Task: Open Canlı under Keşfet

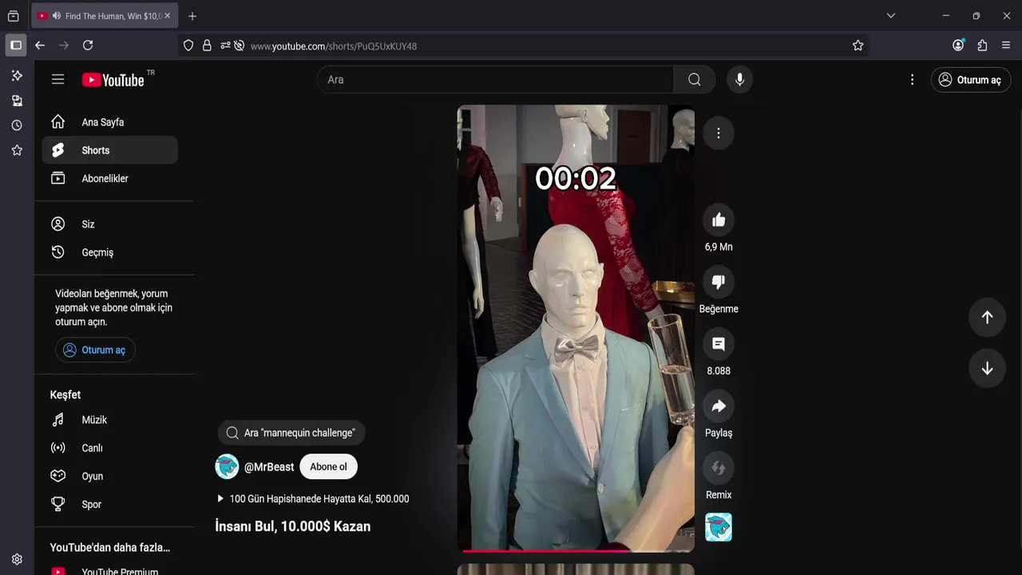Action: tap(110, 448)
